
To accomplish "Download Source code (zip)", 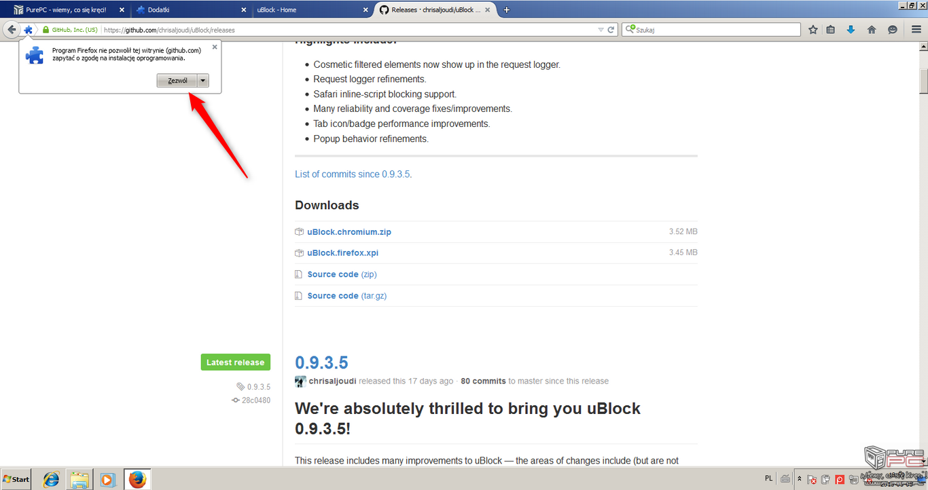I will [x=342, y=274].
